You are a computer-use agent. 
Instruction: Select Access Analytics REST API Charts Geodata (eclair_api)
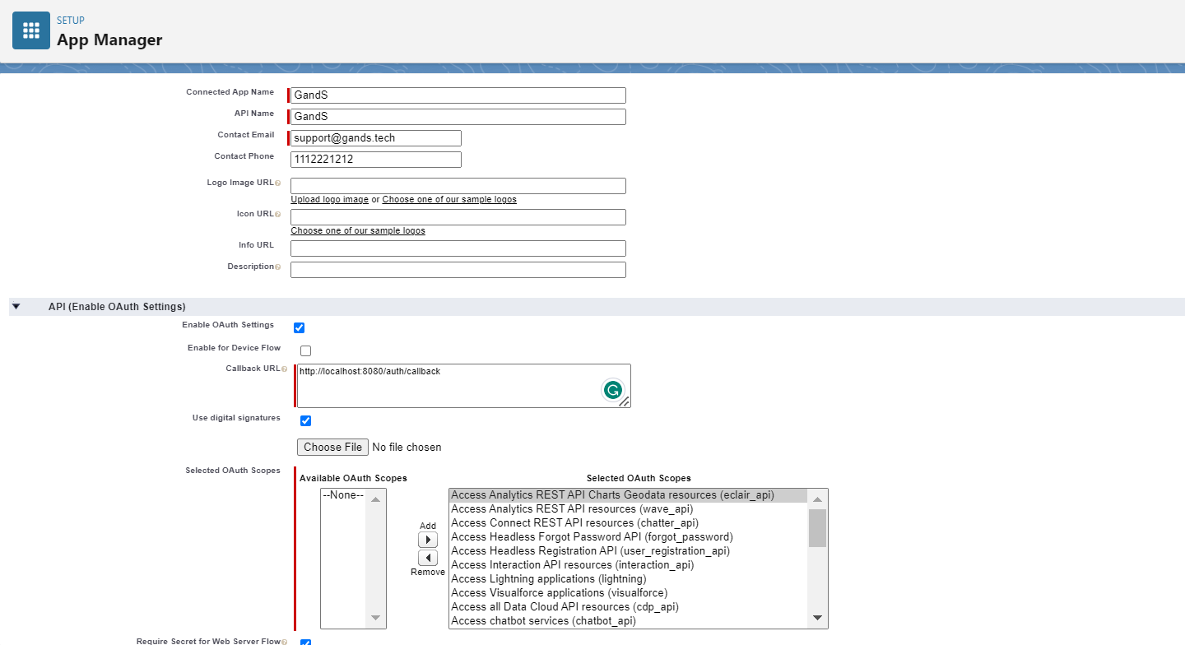coord(629,495)
